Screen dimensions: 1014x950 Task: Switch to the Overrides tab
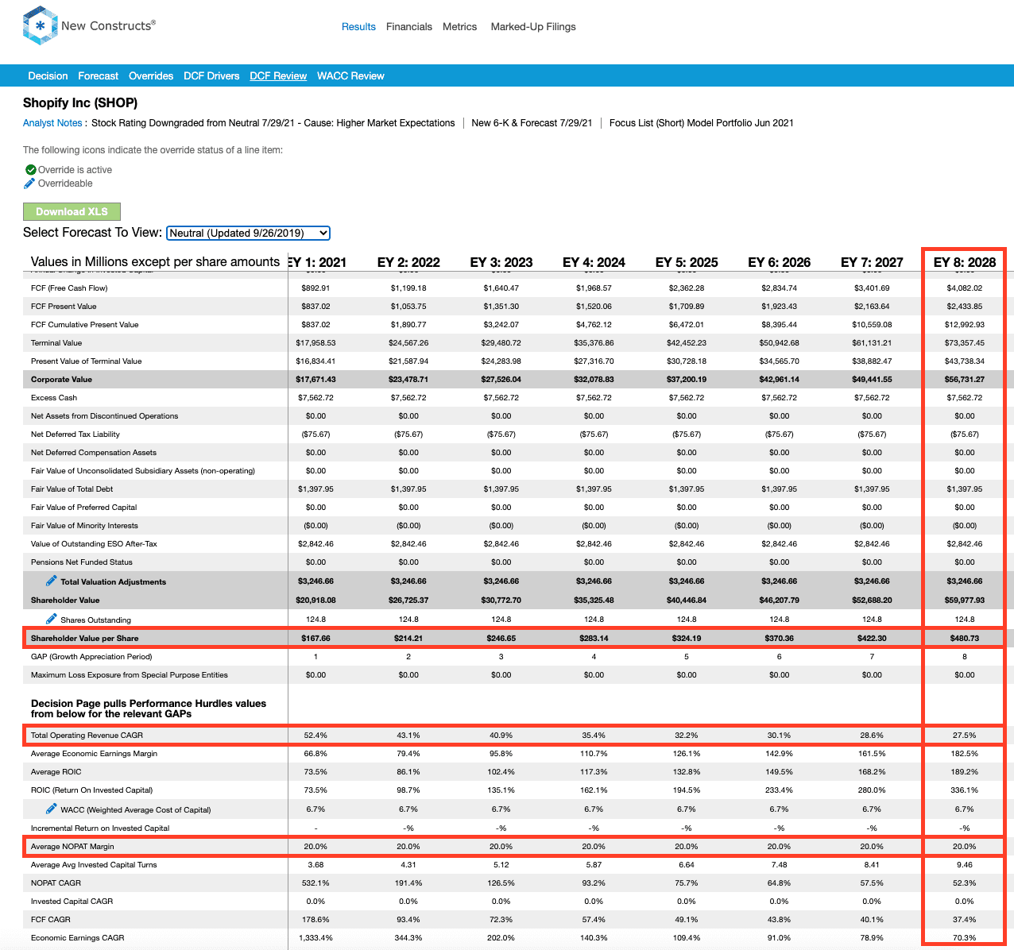pos(151,76)
